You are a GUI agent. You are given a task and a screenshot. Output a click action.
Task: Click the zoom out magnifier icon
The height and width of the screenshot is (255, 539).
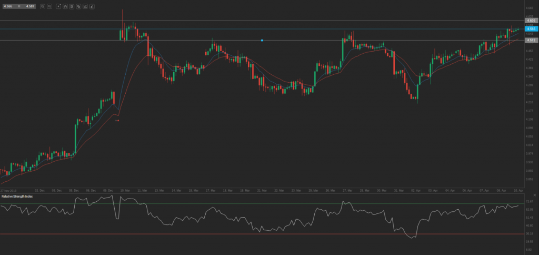tap(42, 6)
